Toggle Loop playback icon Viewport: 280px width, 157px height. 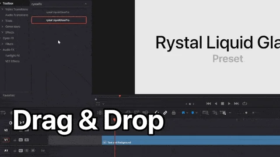pyautogui.click(x=245, y=104)
